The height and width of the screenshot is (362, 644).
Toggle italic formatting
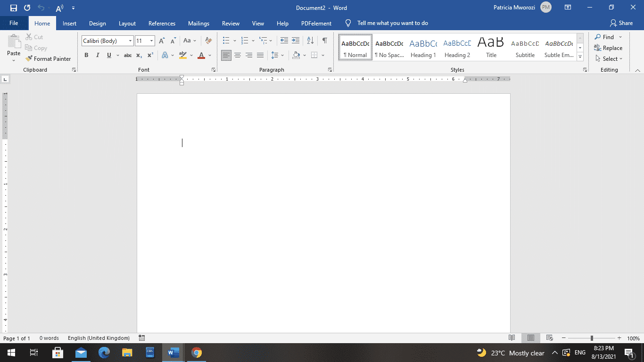tap(98, 55)
